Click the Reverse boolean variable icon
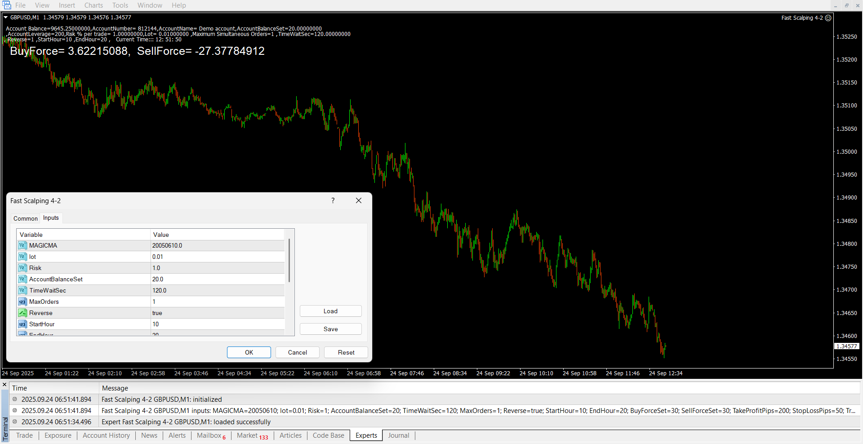863x444 pixels. point(22,313)
